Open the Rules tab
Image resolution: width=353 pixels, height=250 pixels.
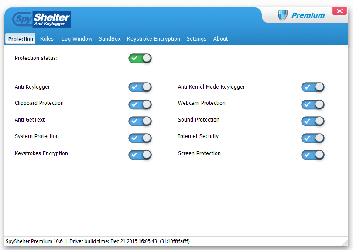pyautogui.click(x=47, y=39)
